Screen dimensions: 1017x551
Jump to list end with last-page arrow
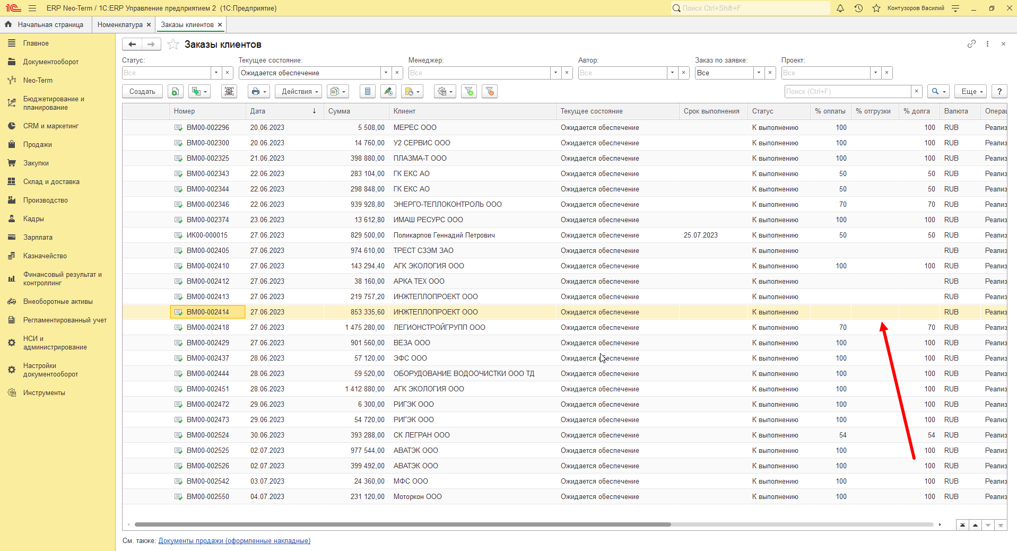pyautogui.click(x=1001, y=525)
